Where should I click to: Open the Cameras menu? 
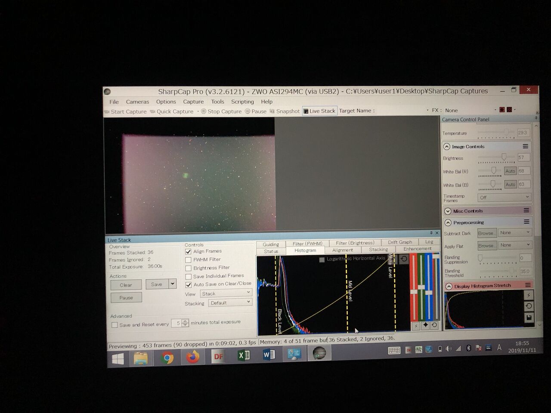tap(137, 102)
